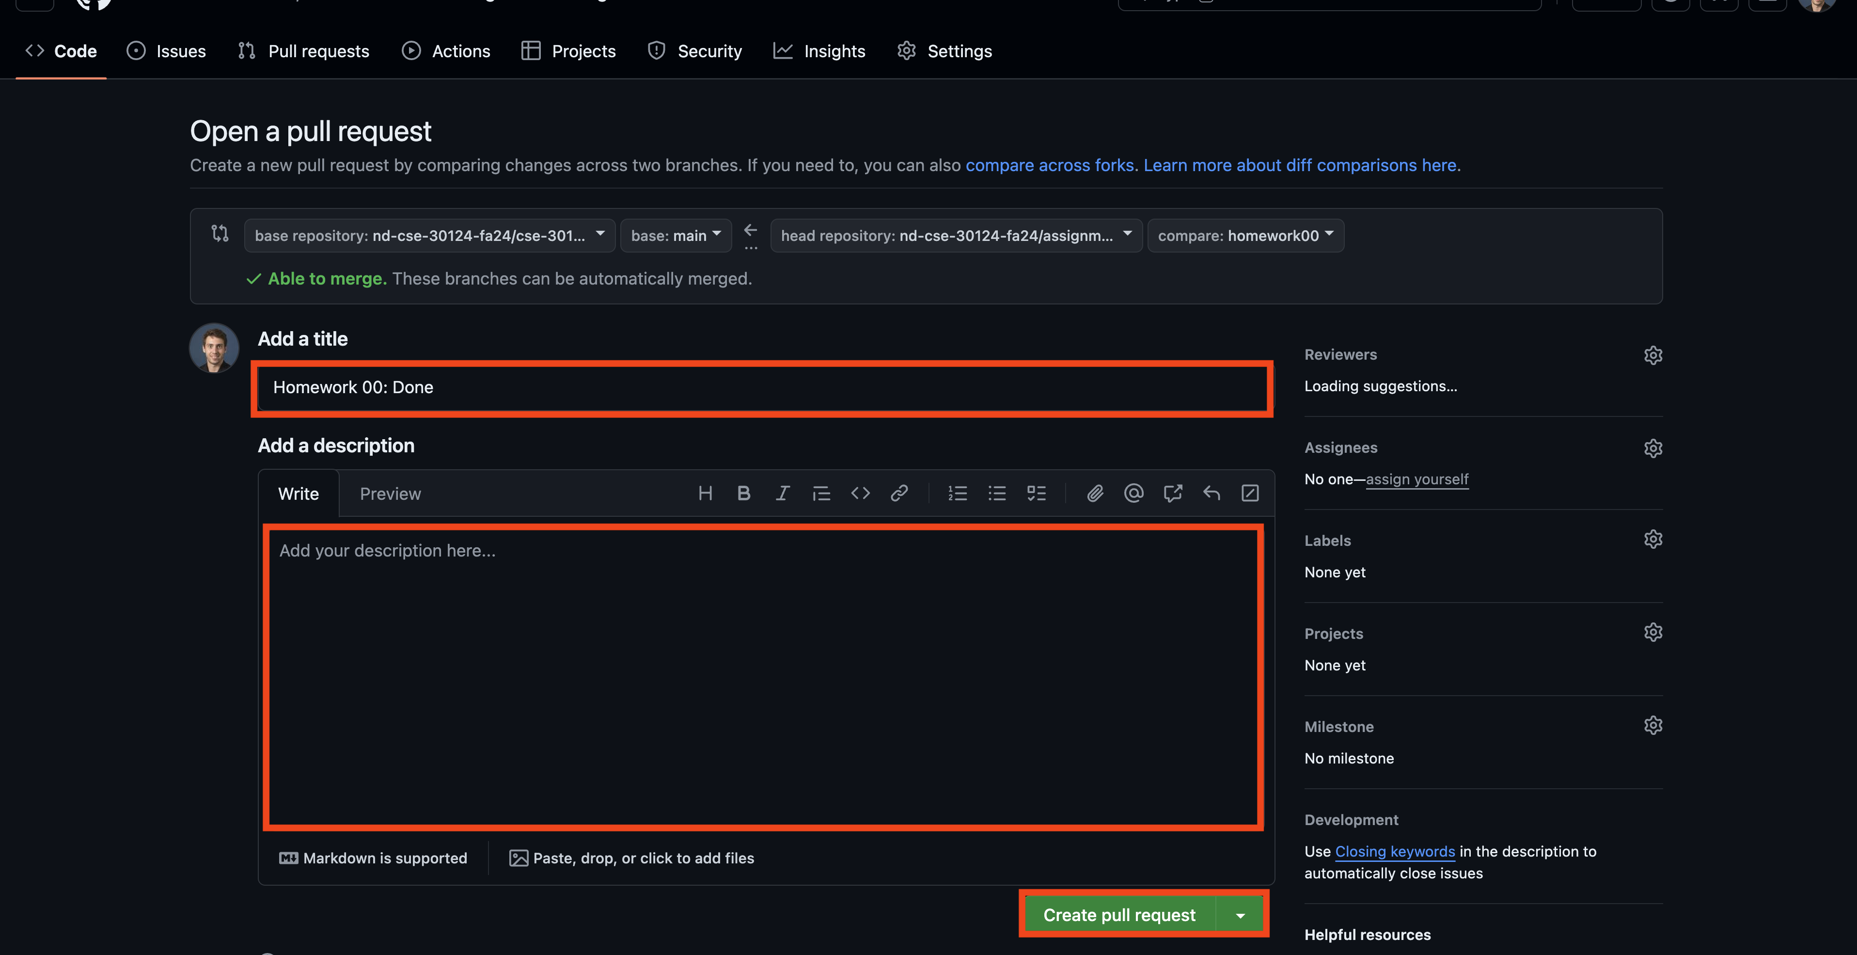Viewport: 1857px width, 955px height.
Task: Expand Create pull request options arrow
Action: click(x=1240, y=915)
